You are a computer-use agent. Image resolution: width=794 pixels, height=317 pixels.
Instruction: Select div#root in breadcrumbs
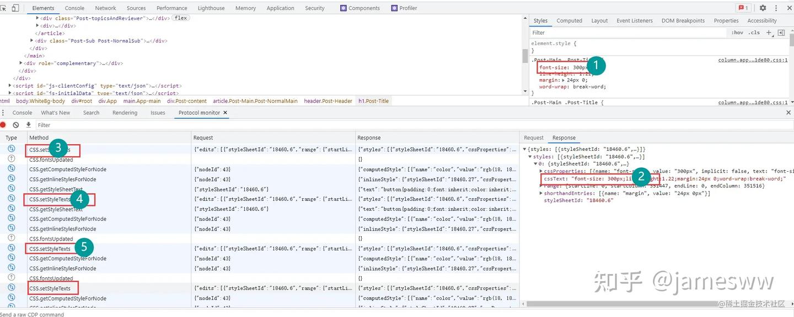coord(82,101)
